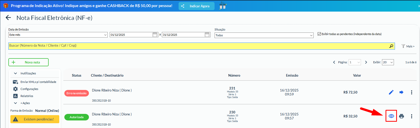The height and width of the screenshot is (128, 420).
Task: Click the search magnifier icon
Action: (391, 46)
